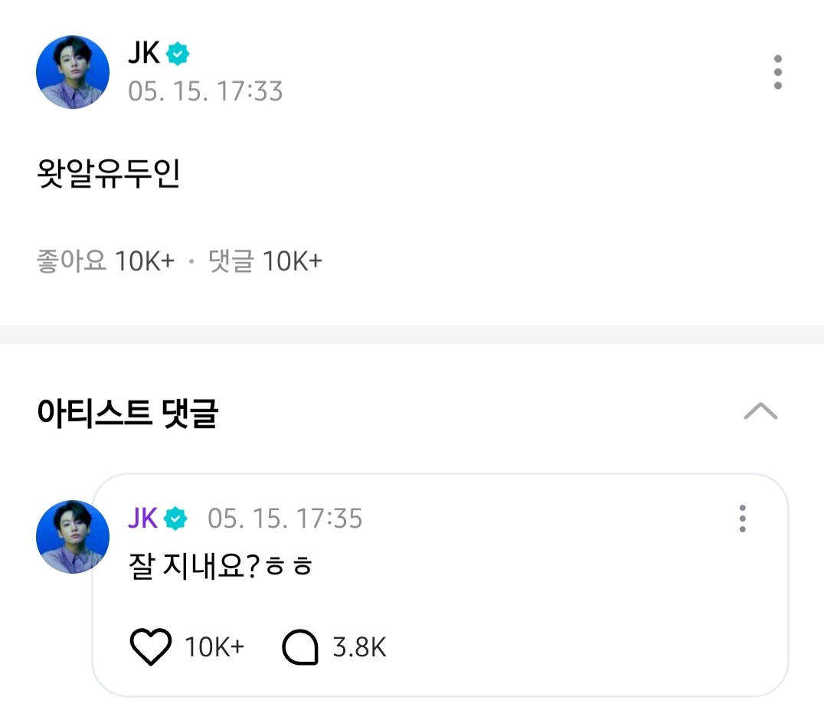Open the post's three-dot options menu

tap(777, 73)
